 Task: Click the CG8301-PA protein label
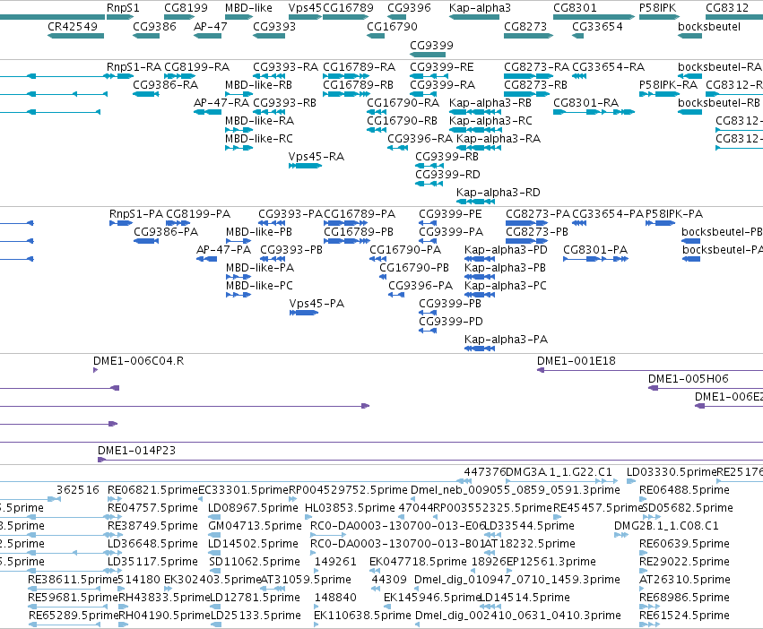tap(595, 250)
